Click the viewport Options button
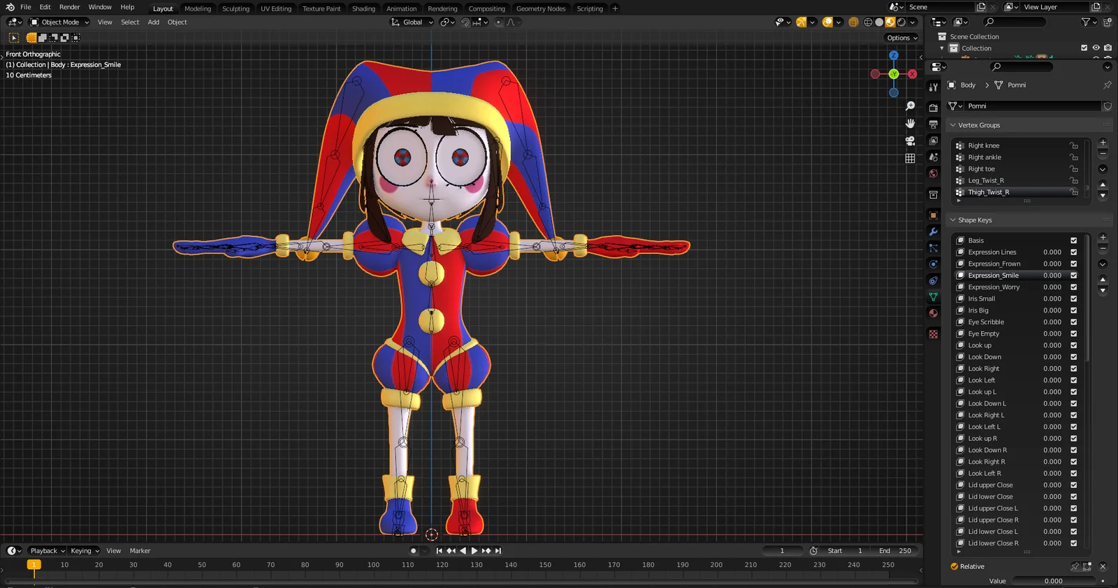1118x588 pixels. 901,38
